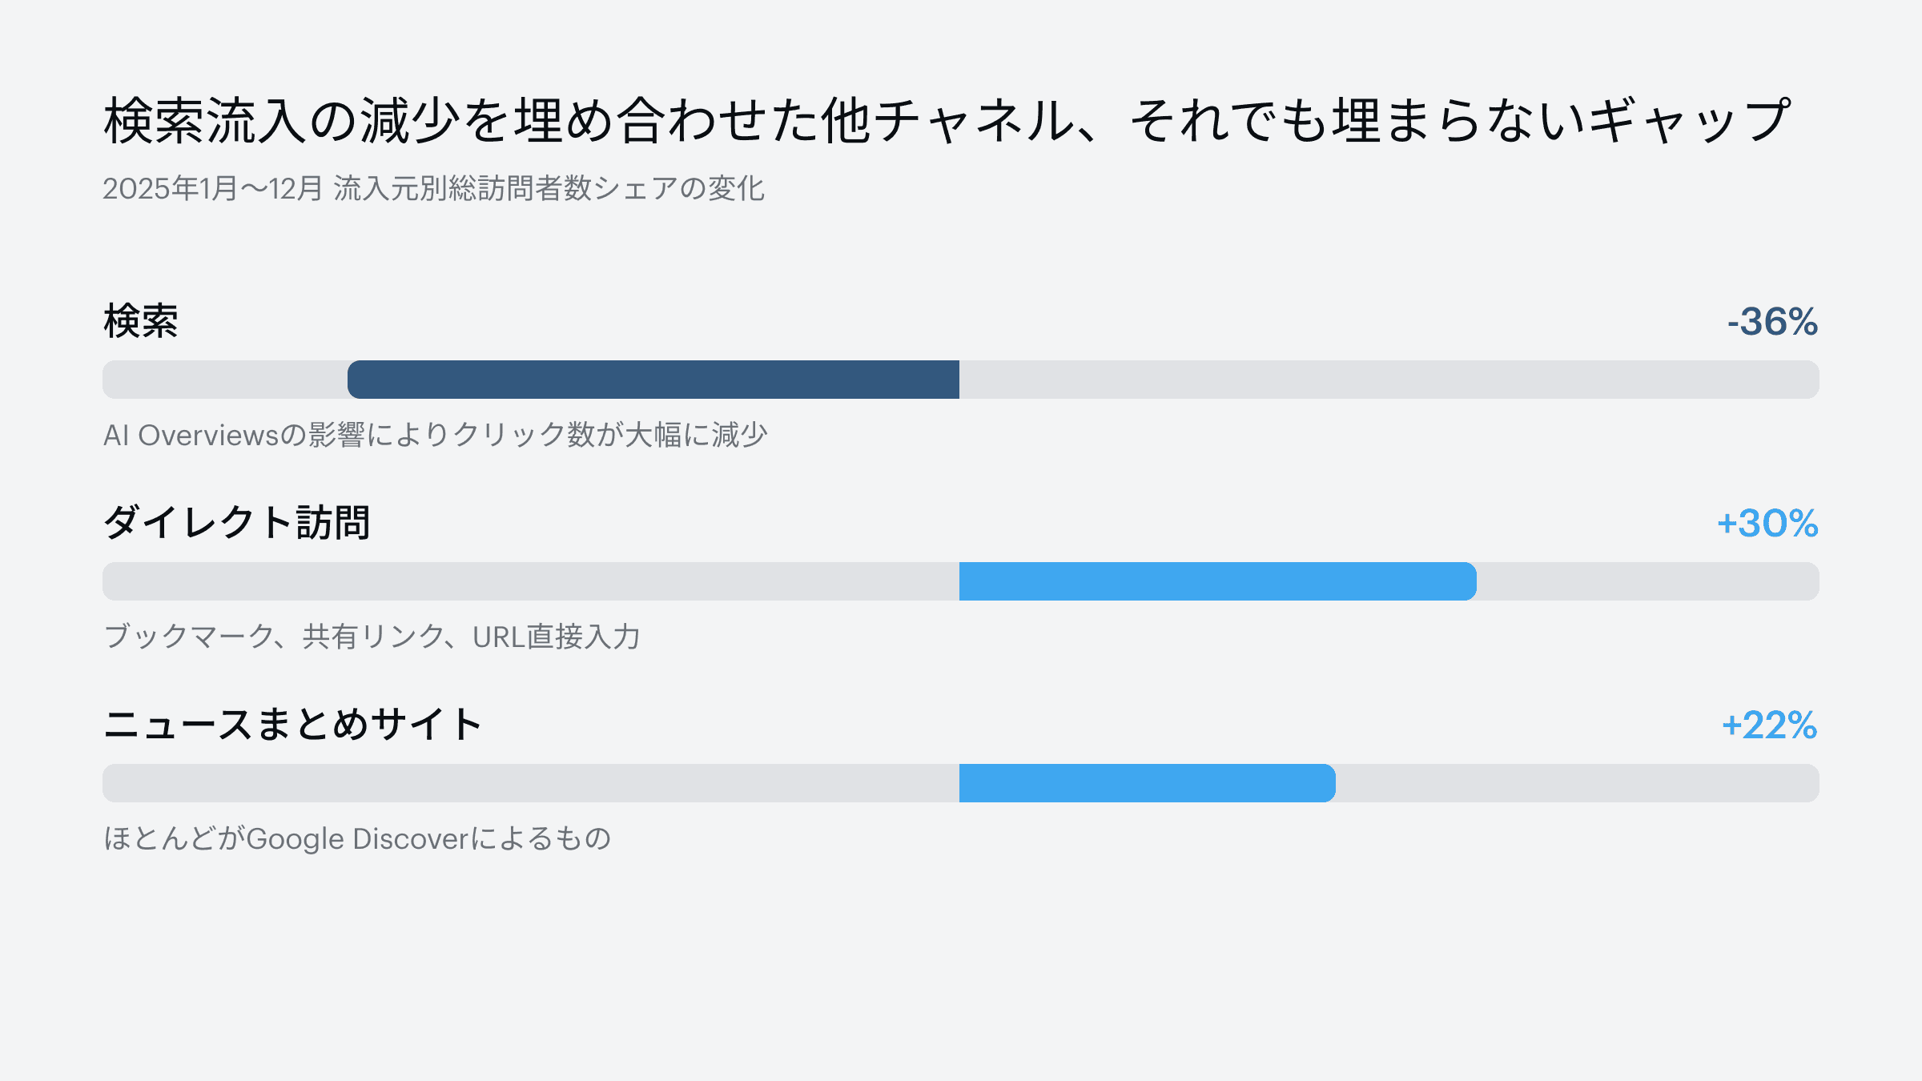Click the dark blue 検索 negative bar
The width and height of the screenshot is (1922, 1081).
[653, 380]
